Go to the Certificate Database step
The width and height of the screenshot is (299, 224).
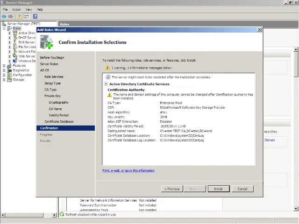59,121
